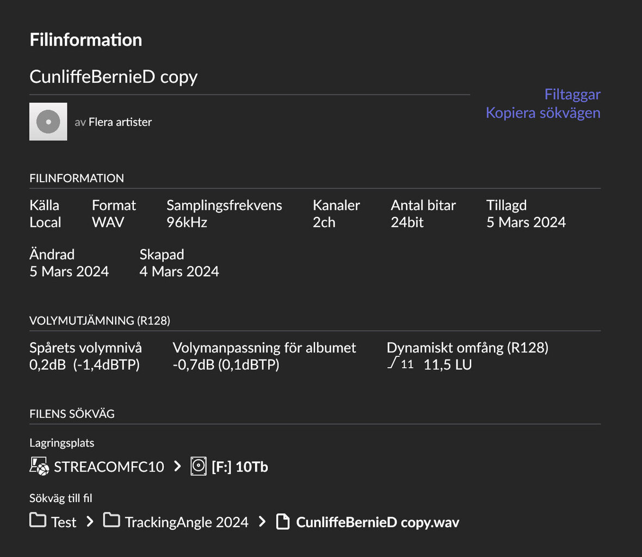Click the album art disc thumbnail

pyautogui.click(x=48, y=121)
